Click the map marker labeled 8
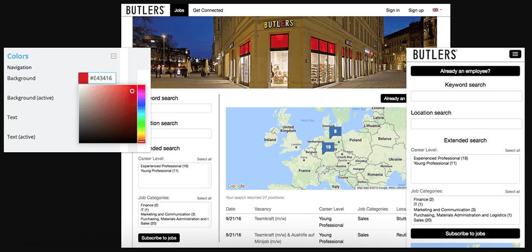The height and width of the screenshot is (252, 532). pos(335,132)
